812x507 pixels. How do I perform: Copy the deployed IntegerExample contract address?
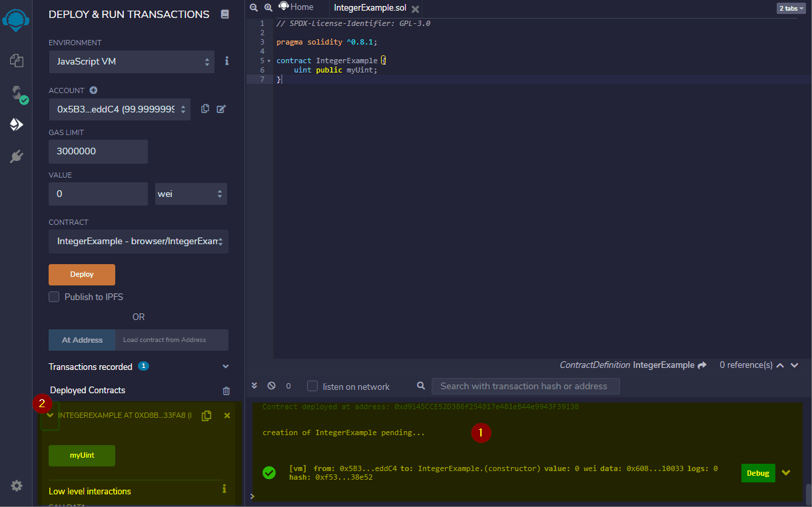pyautogui.click(x=206, y=415)
